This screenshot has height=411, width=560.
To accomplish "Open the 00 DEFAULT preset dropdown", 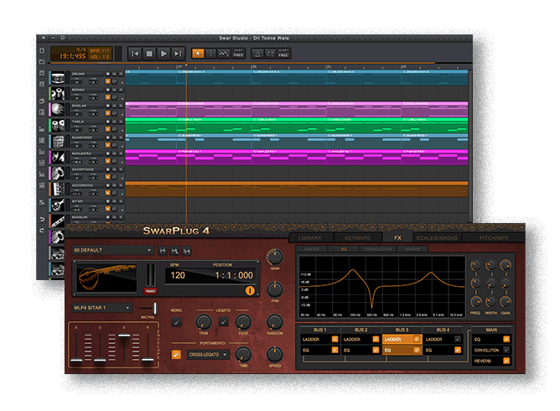I will (x=112, y=250).
